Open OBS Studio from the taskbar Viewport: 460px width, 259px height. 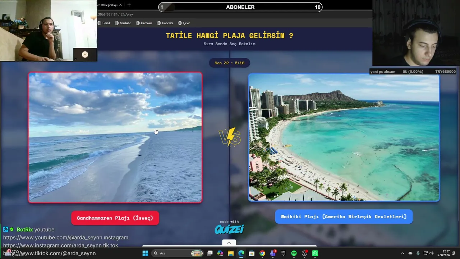[x=305, y=253]
